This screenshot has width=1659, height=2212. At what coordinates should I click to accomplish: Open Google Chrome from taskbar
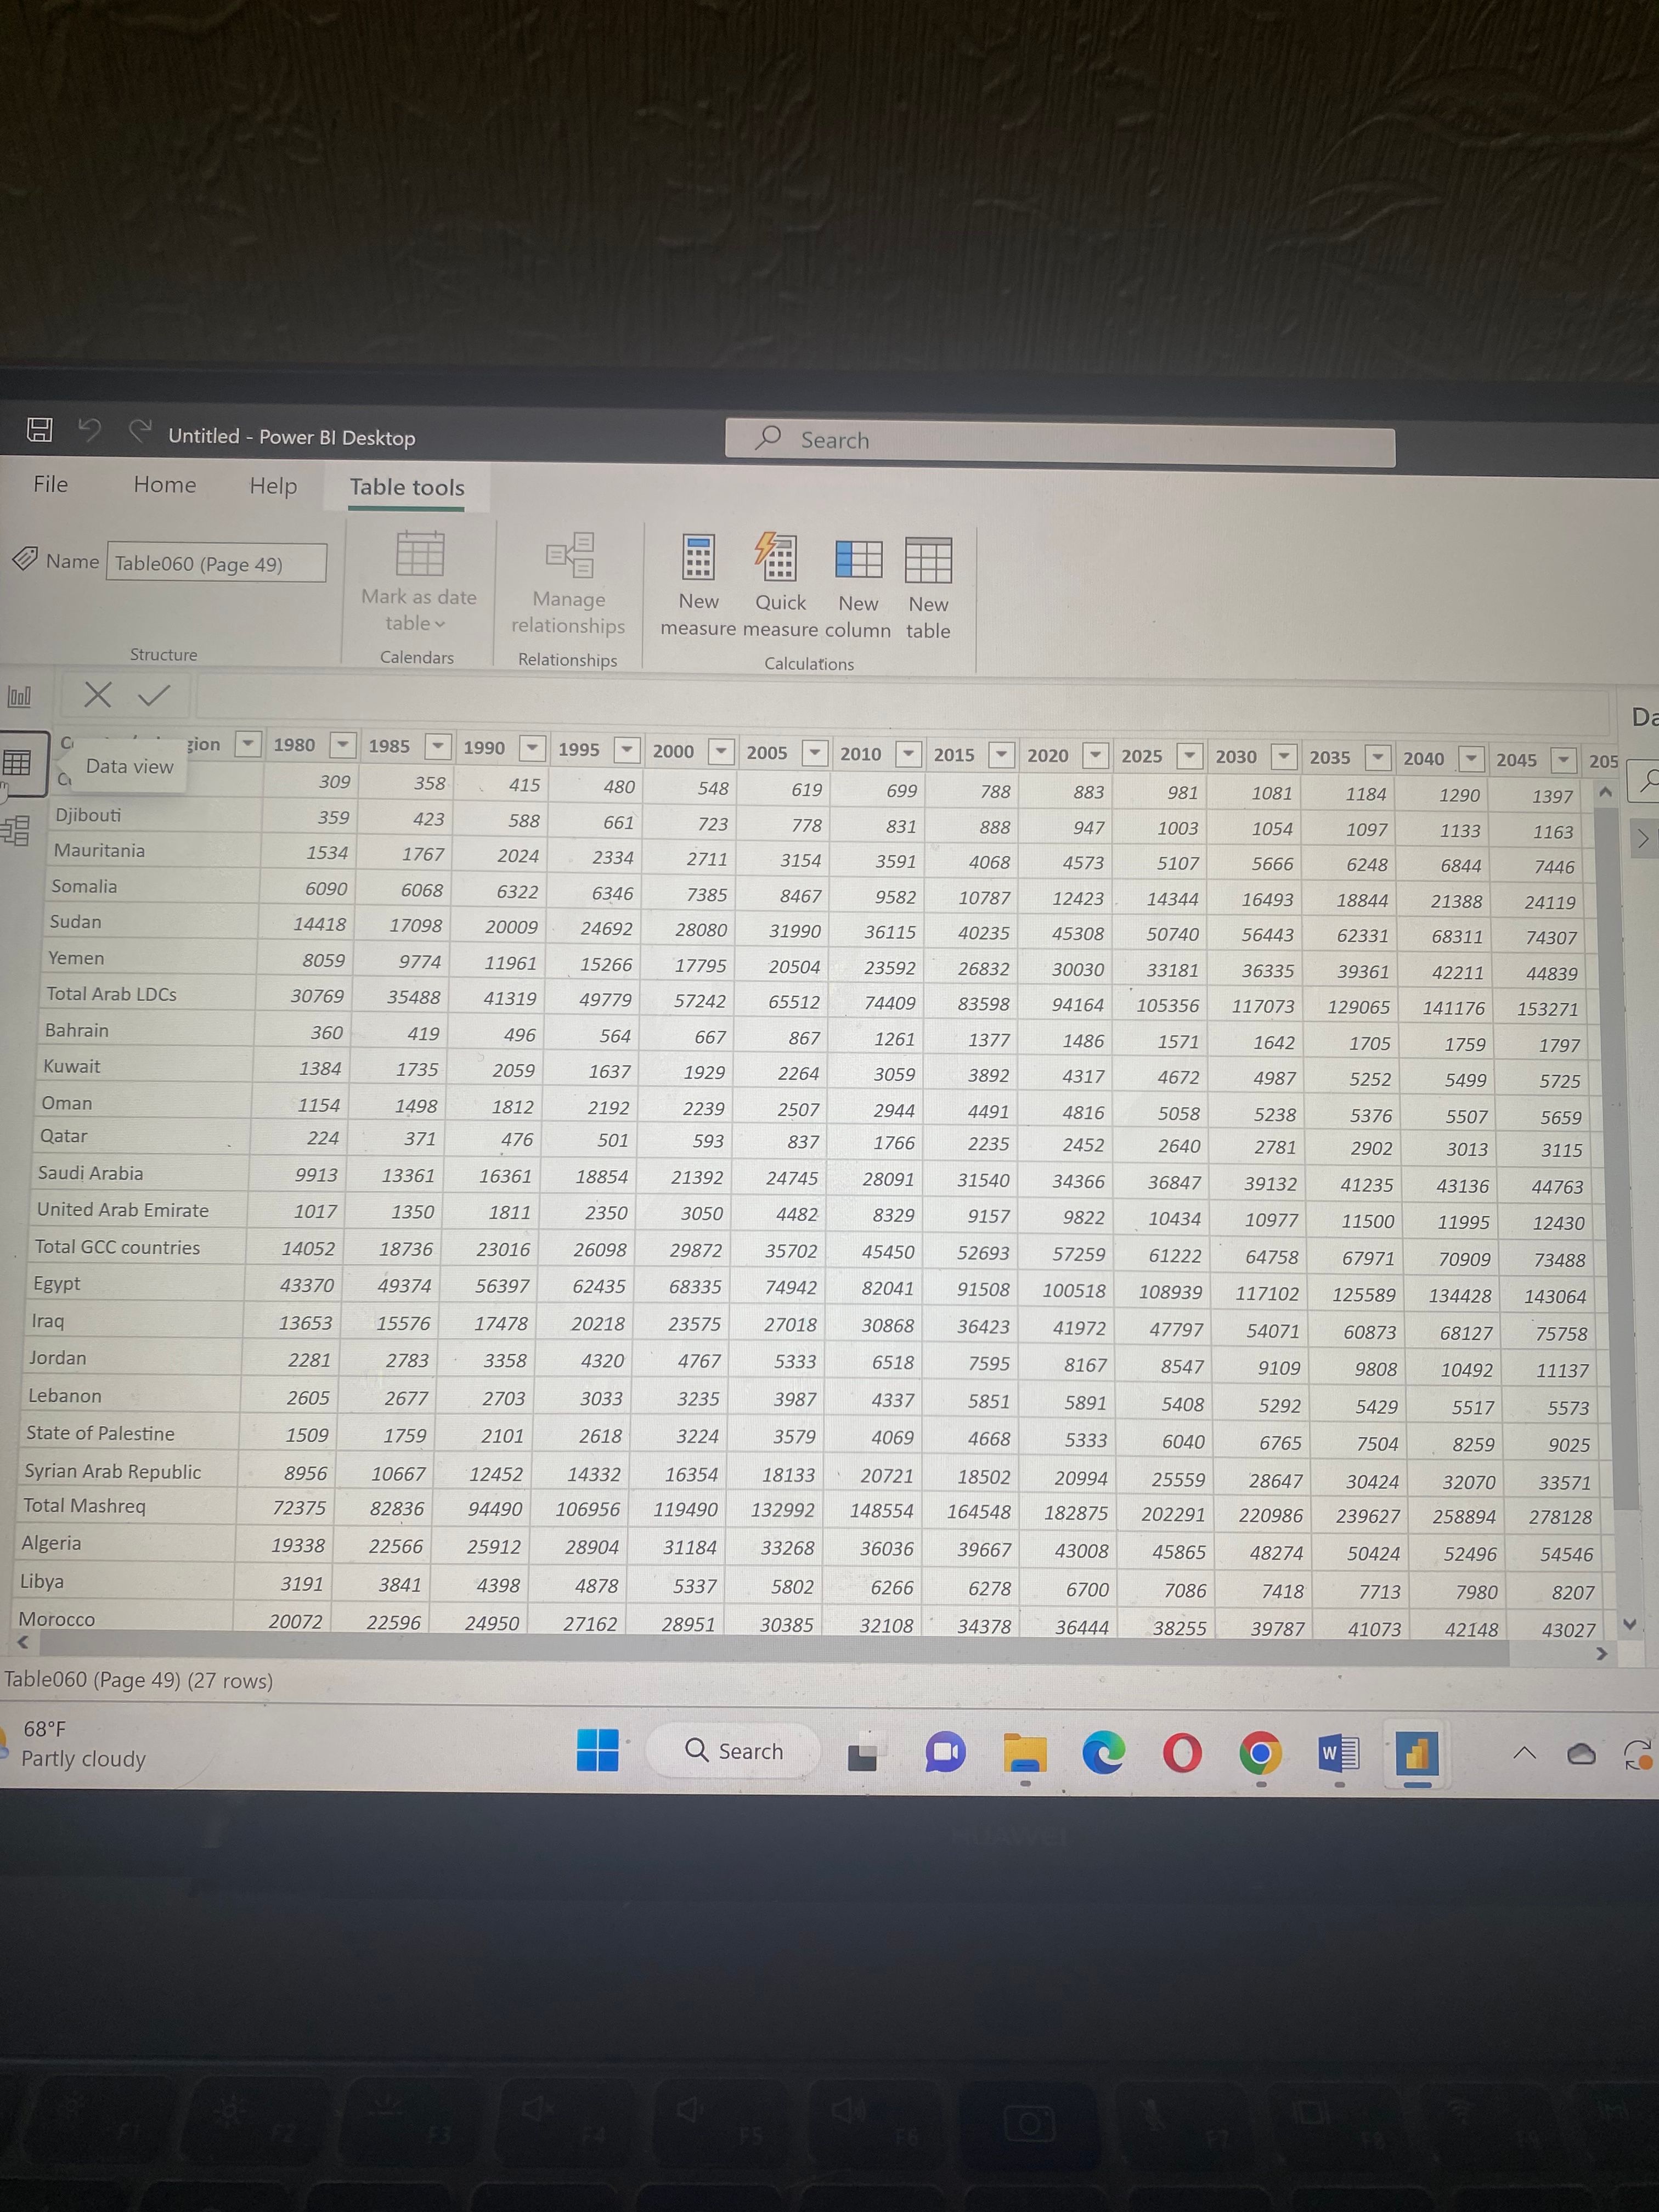pos(1260,1752)
